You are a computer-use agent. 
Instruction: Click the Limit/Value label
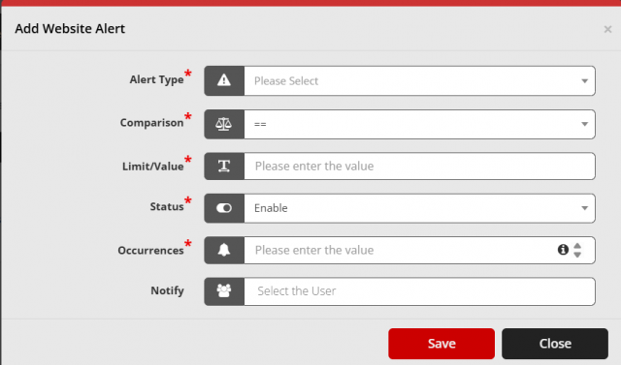tap(153, 167)
